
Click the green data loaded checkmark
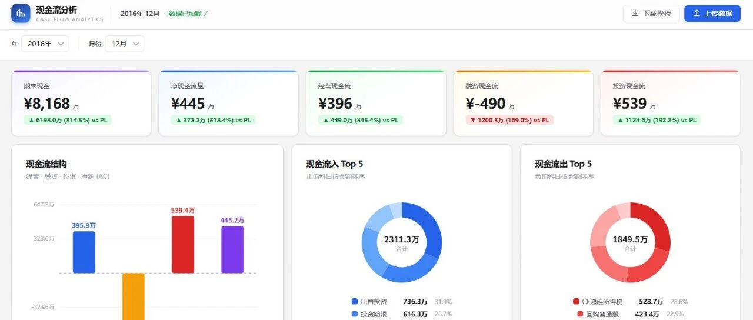[205, 14]
